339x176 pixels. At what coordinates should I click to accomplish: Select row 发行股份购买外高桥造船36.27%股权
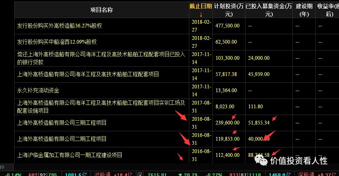coord(177,26)
